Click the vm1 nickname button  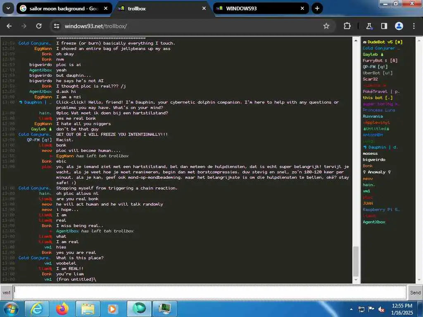coord(7,293)
